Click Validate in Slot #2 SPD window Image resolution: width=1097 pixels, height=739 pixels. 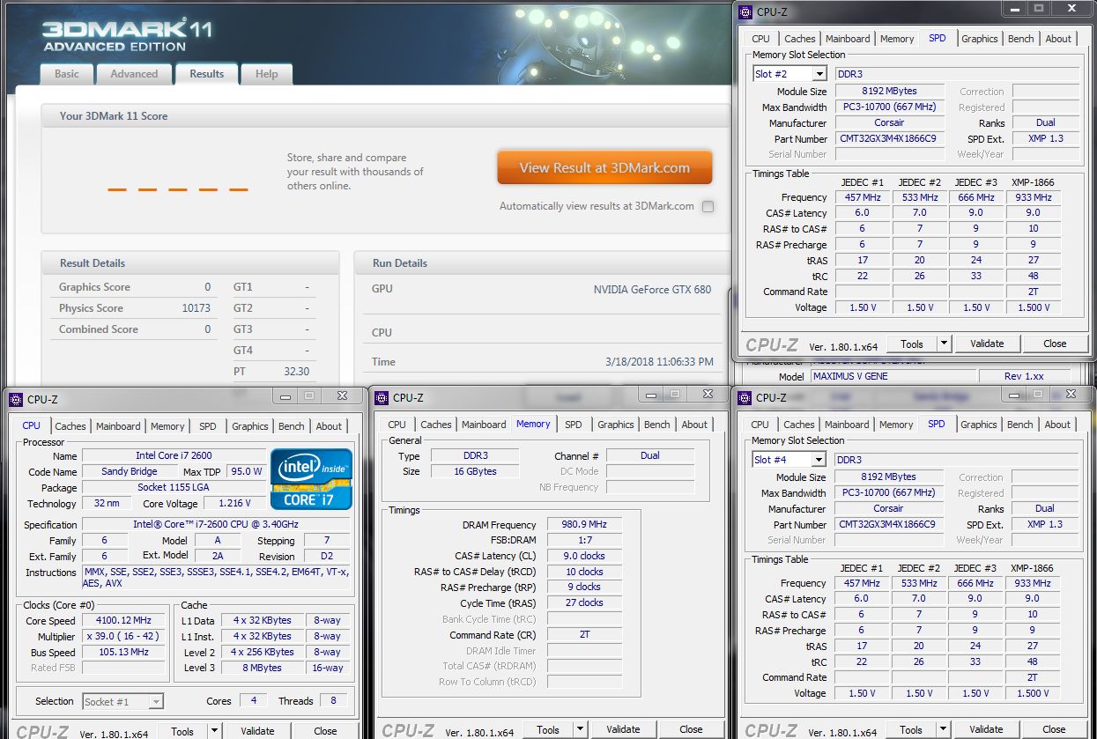coord(987,344)
